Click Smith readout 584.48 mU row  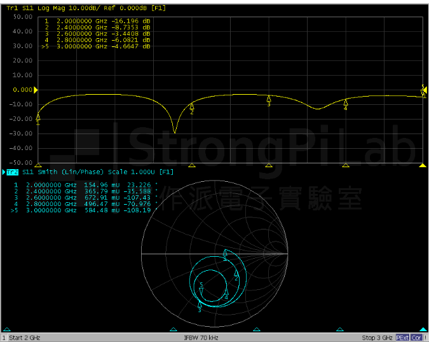83,210
